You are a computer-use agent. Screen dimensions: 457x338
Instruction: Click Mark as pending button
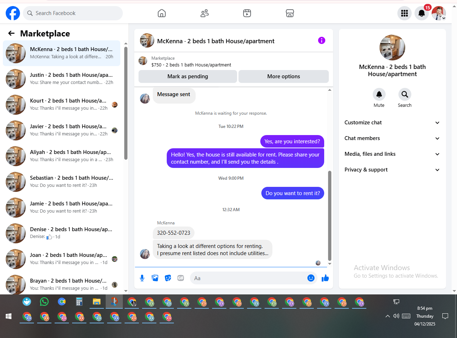188,76
